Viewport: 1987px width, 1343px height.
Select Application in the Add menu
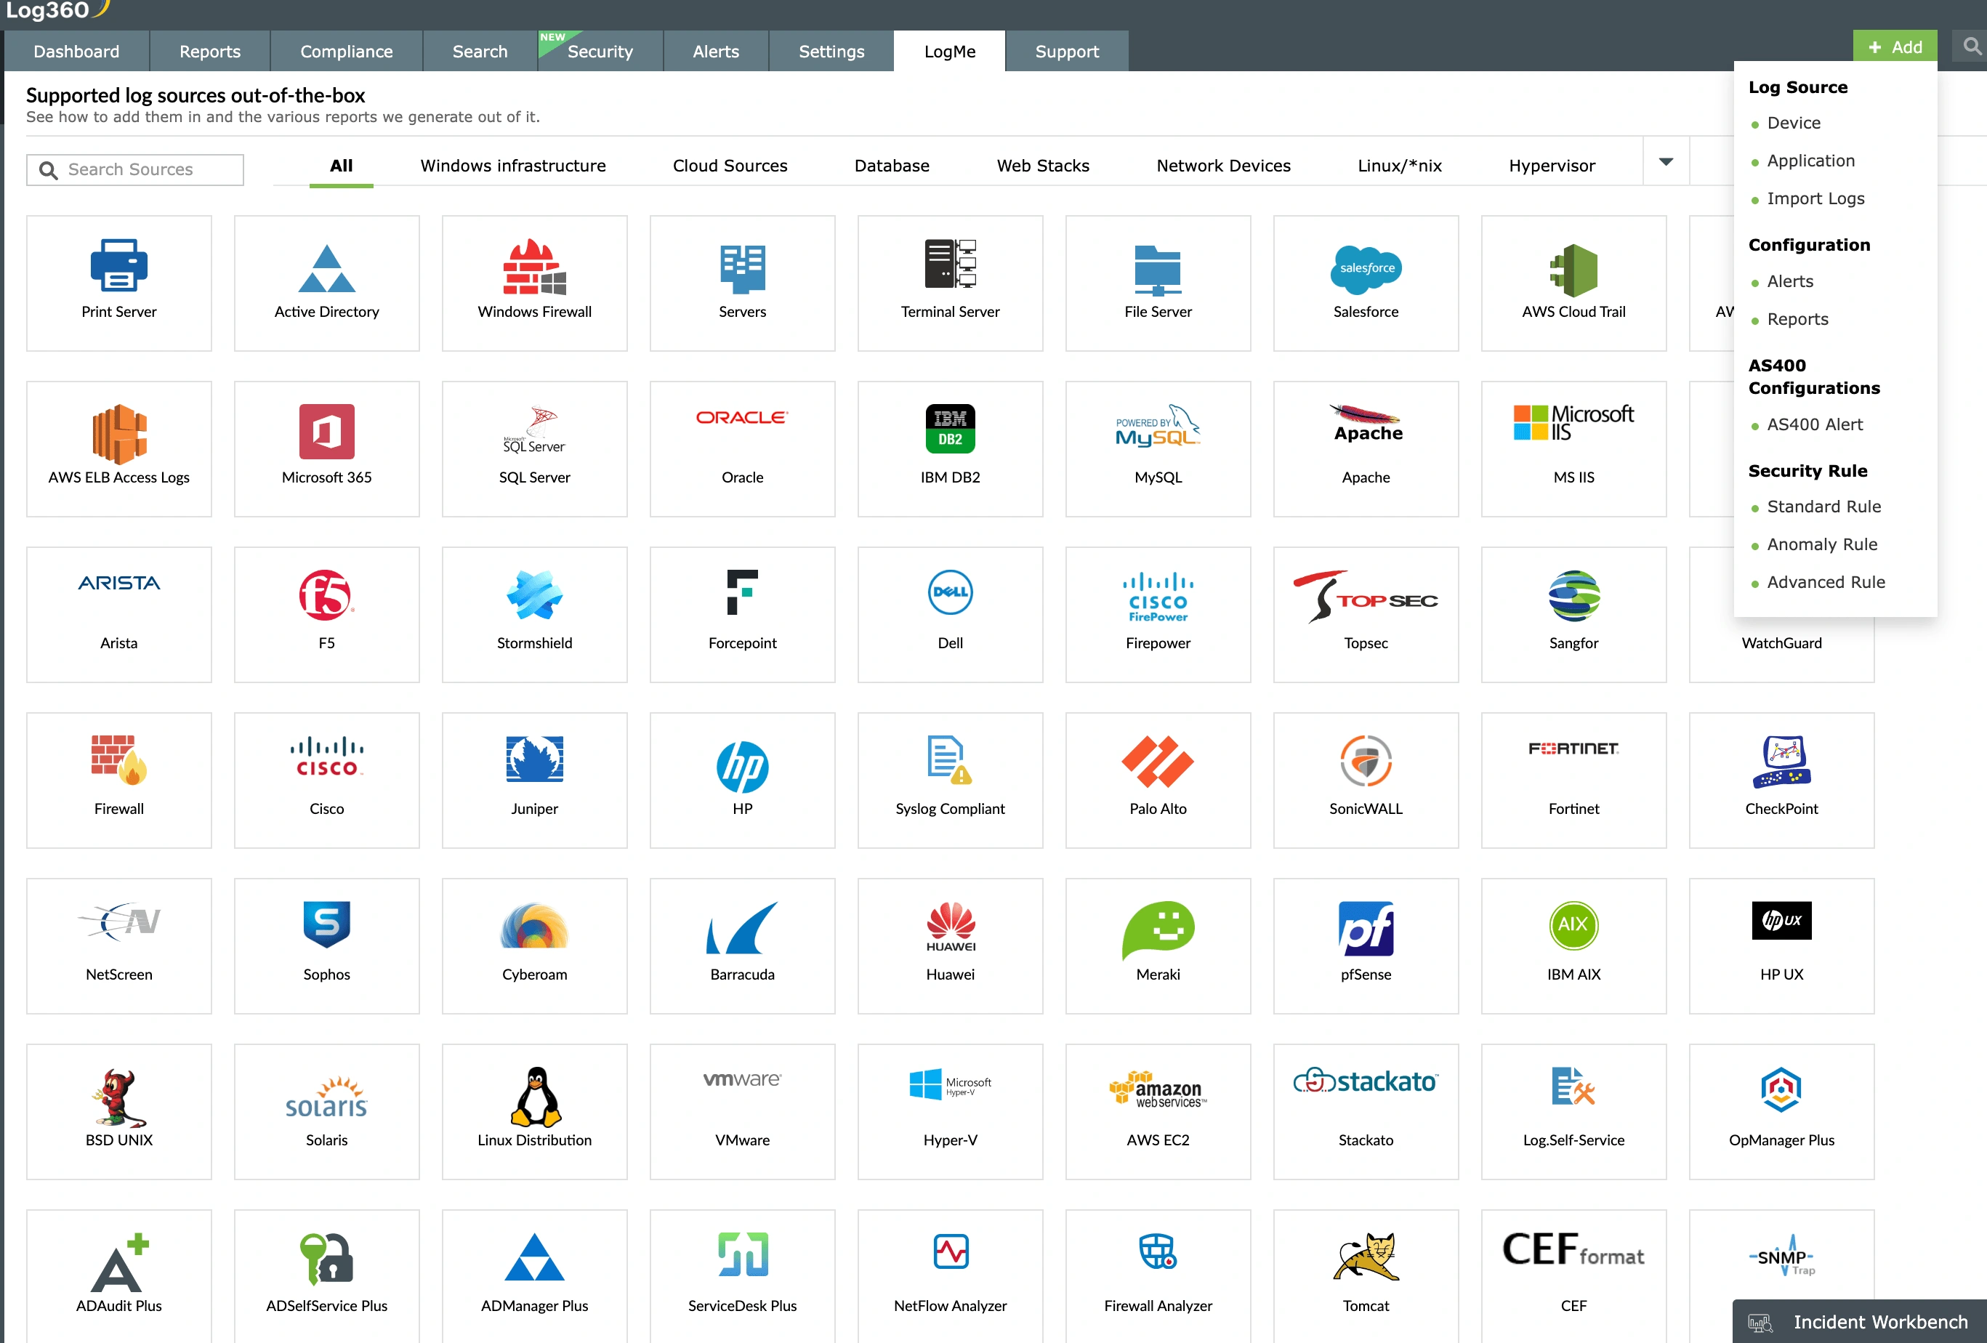(x=1811, y=161)
